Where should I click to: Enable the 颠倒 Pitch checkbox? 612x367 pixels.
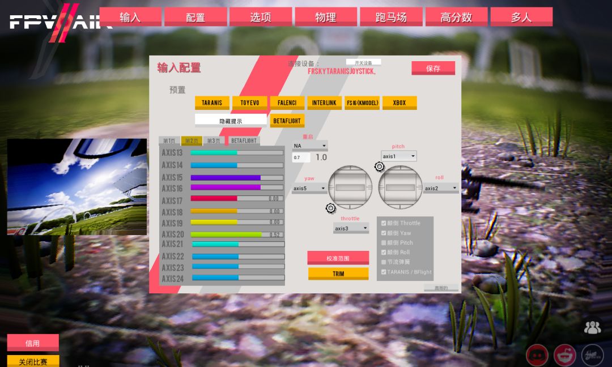pyautogui.click(x=384, y=242)
